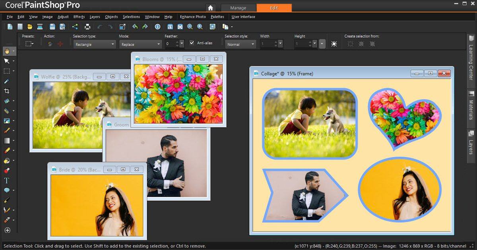Click the Print toolbar icon
477x250 pixels.
pyautogui.click(x=88, y=26)
